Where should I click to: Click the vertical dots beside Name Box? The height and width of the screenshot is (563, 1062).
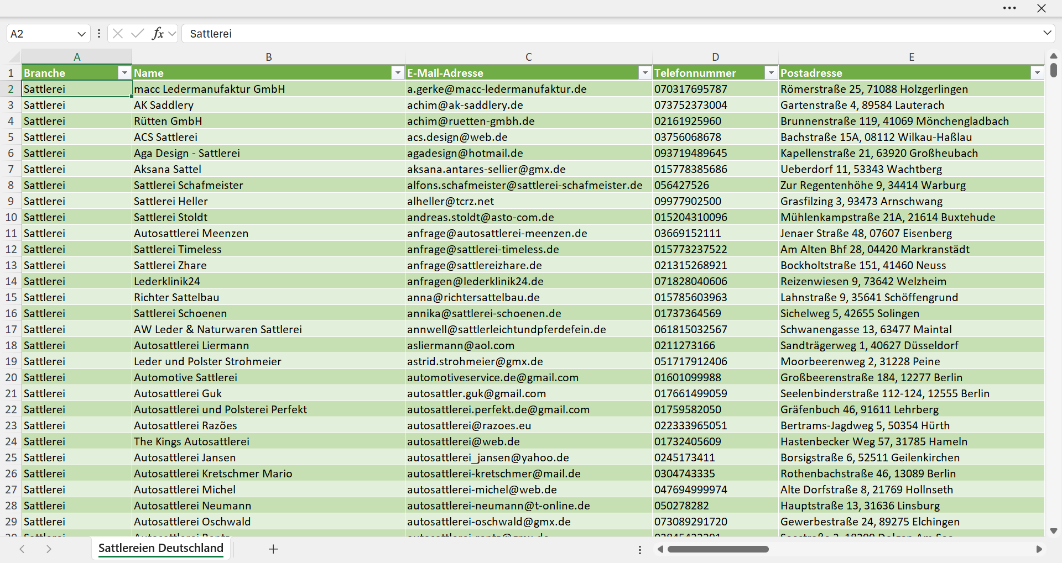pos(99,34)
